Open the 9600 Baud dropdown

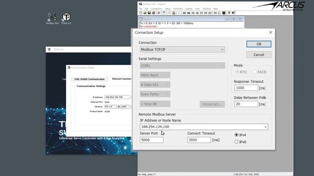click(x=155, y=75)
